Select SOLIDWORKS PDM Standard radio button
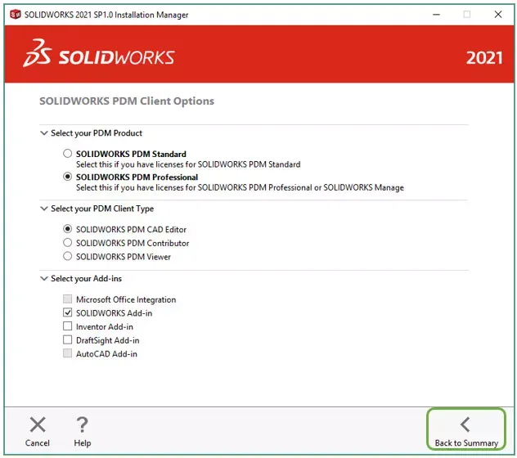 (x=67, y=154)
